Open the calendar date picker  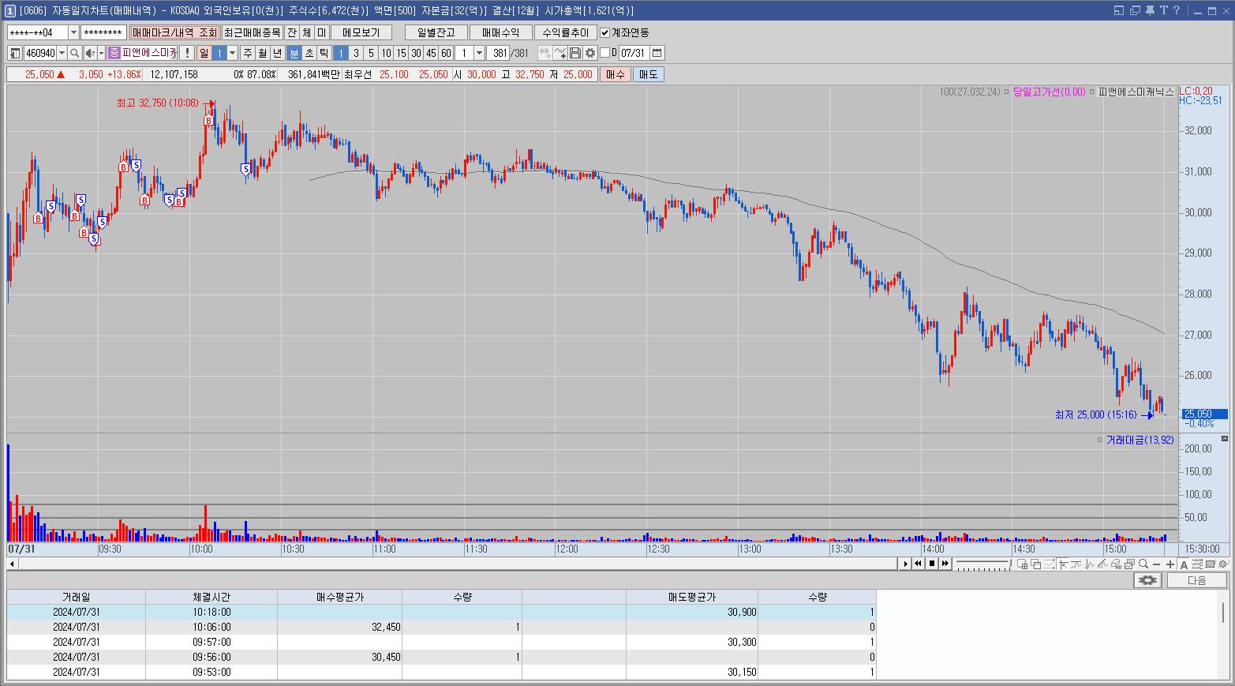(657, 53)
